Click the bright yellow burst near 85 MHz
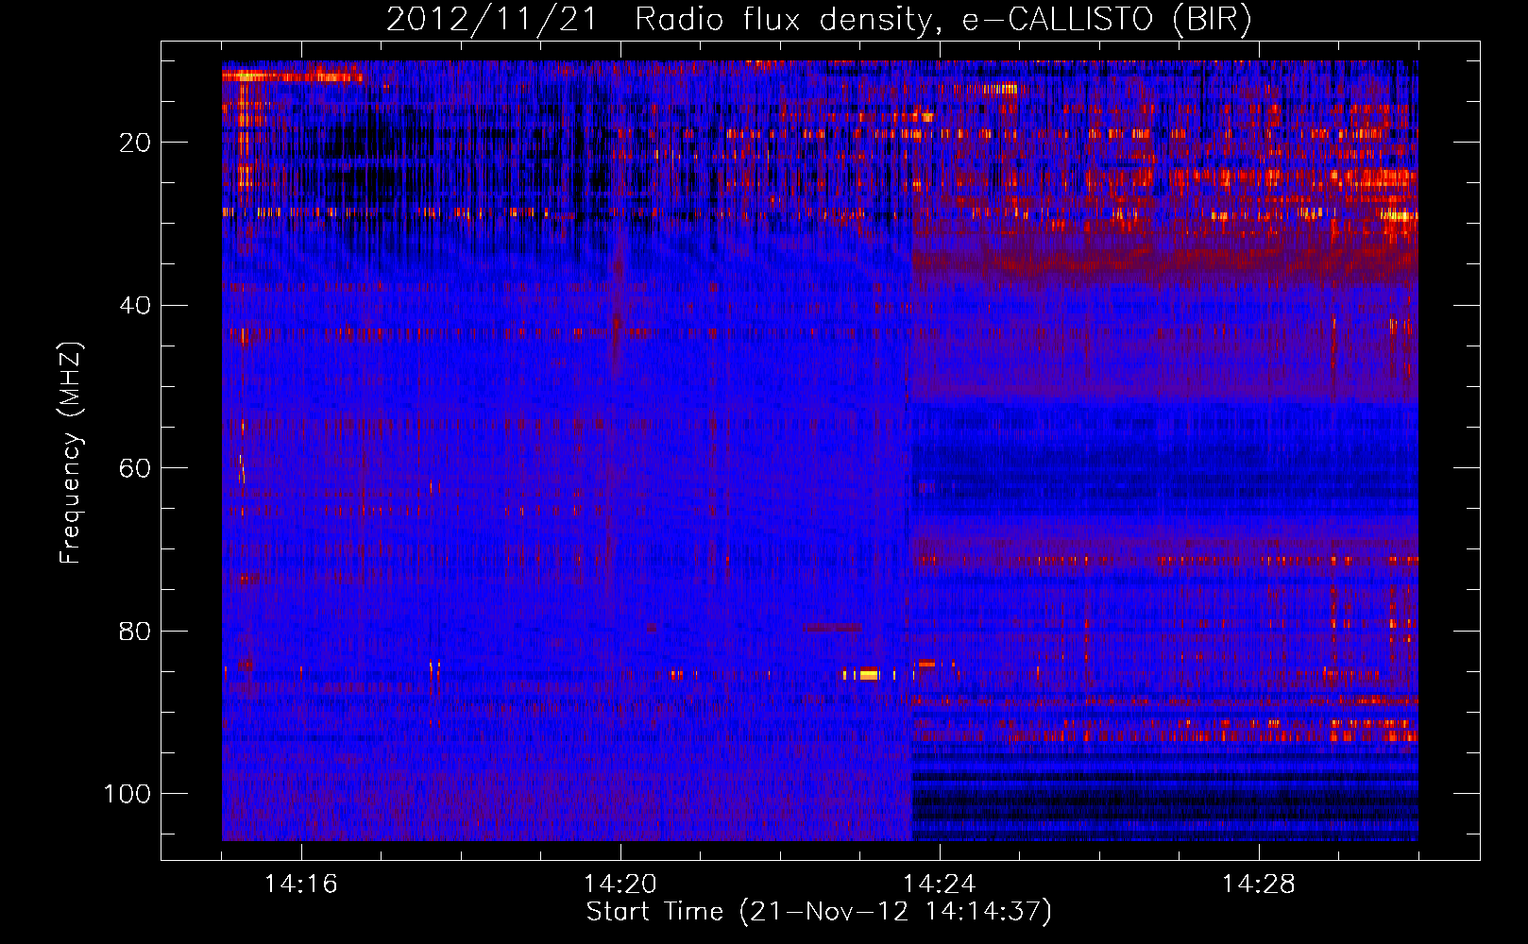The width and height of the screenshot is (1528, 944). pos(869,674)
